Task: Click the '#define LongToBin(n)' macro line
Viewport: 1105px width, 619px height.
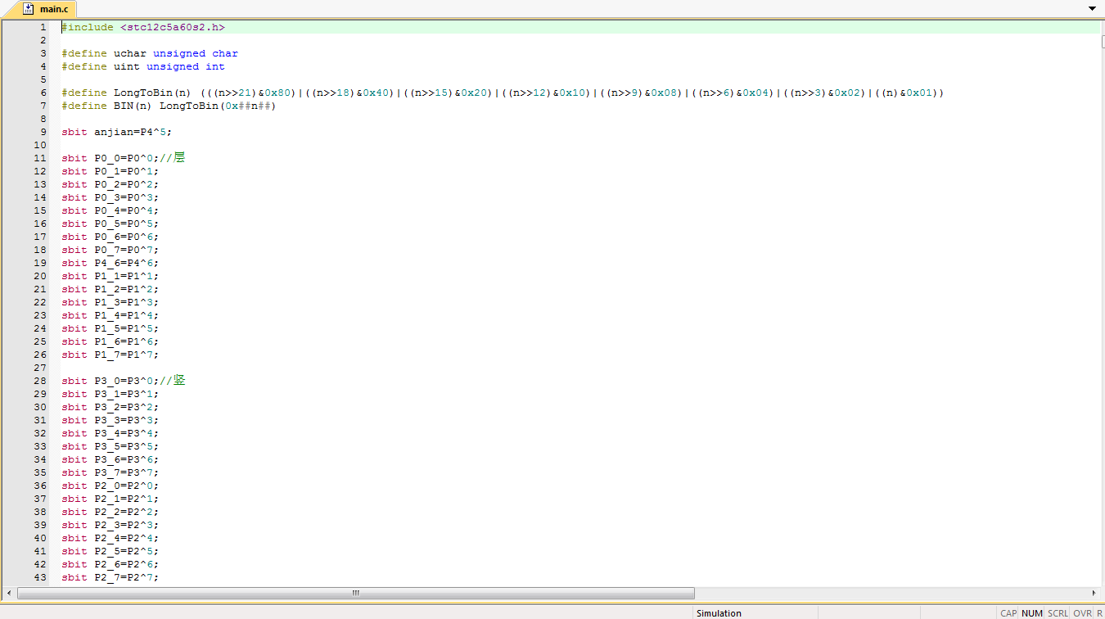Action: tap(503, 93)
